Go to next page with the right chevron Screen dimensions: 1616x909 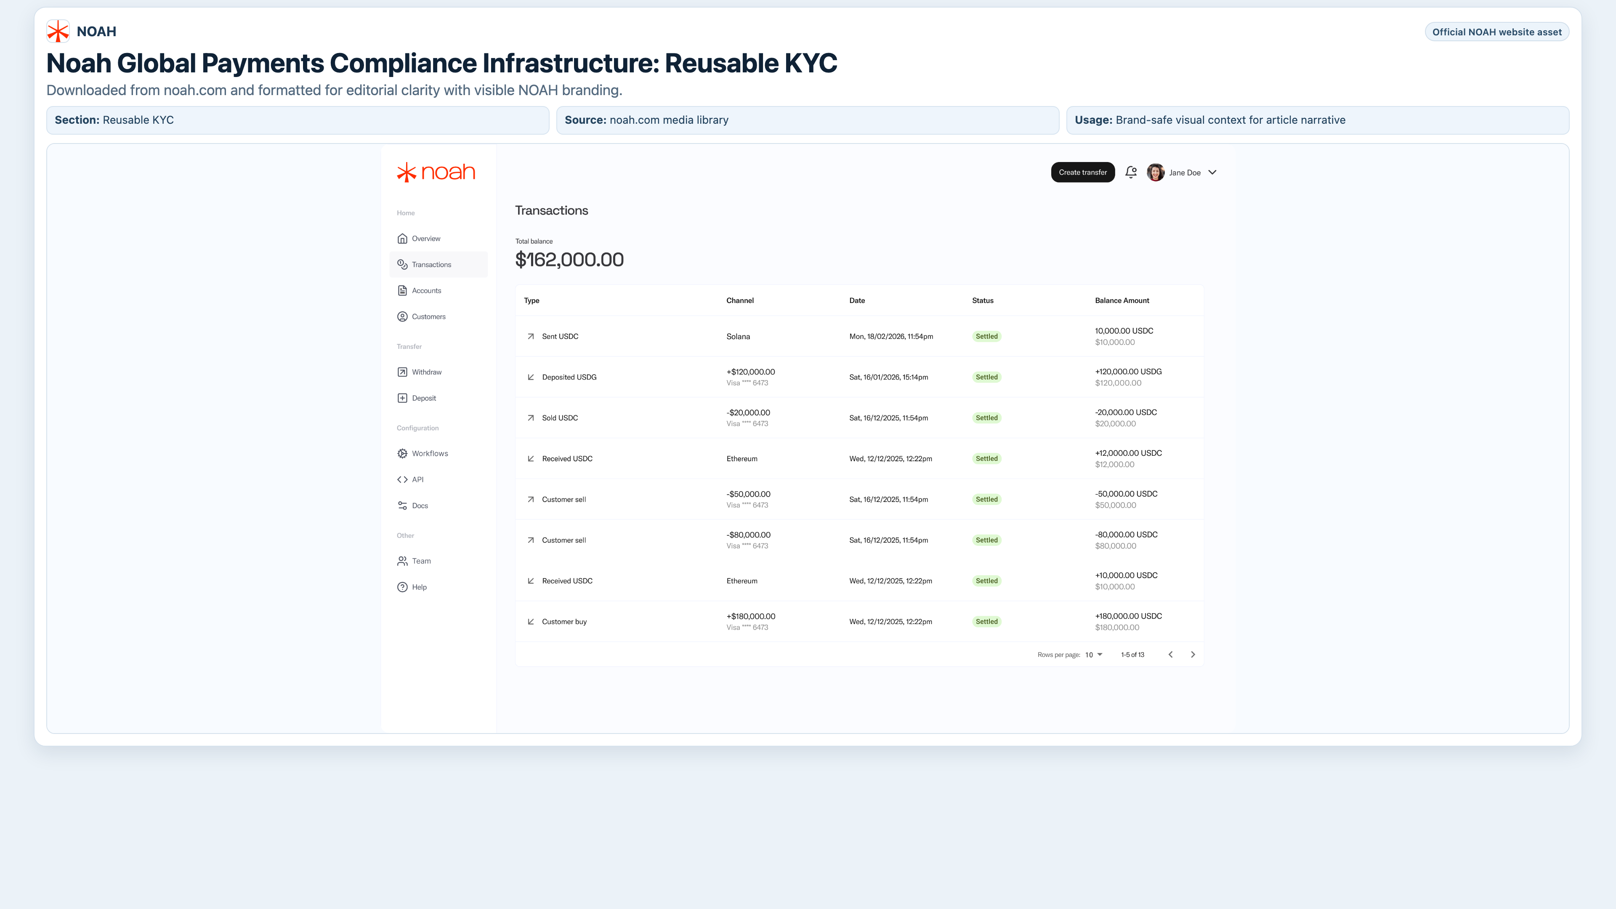point(1193,654)
